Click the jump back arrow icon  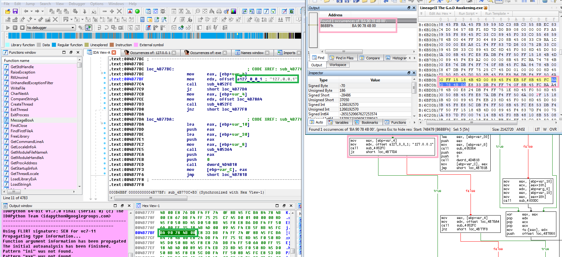click(x=26, y=11)
